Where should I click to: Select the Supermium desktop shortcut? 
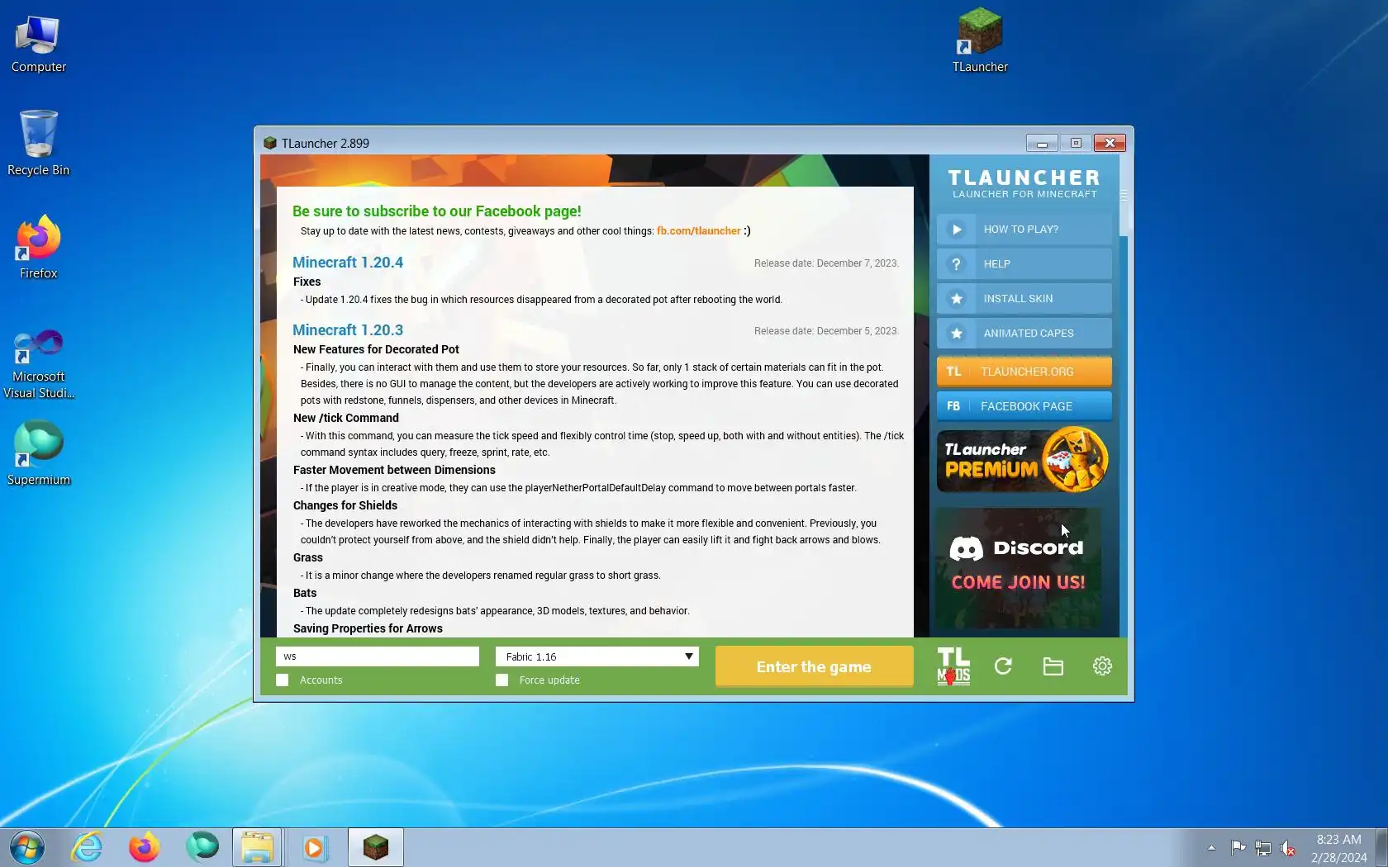38,453
